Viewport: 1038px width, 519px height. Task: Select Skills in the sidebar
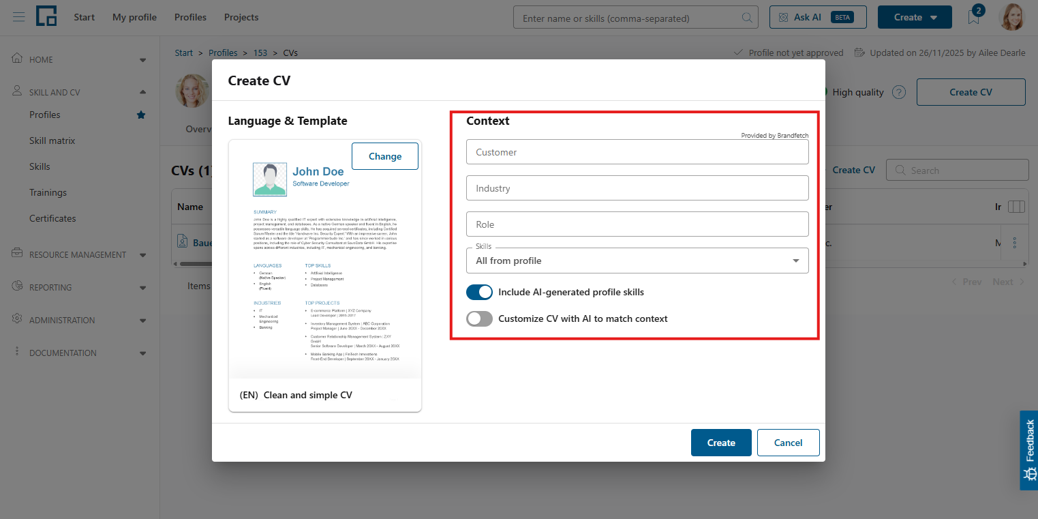[x=40, y=166]
